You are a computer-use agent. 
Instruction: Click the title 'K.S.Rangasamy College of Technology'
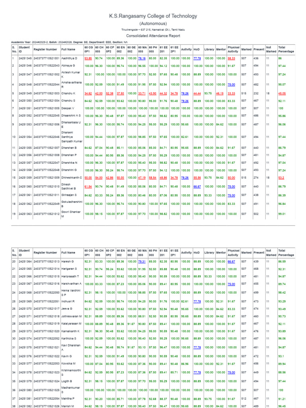153,16
